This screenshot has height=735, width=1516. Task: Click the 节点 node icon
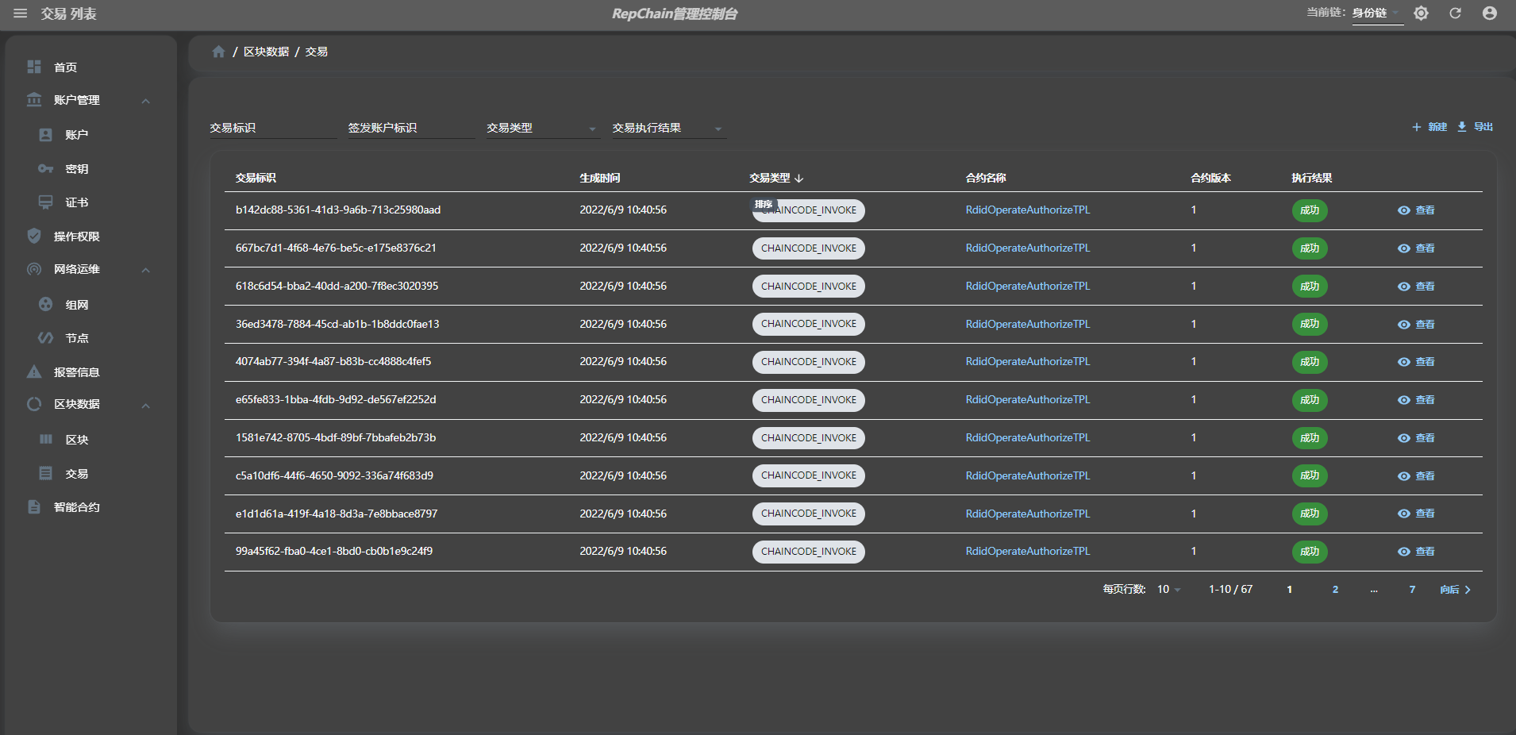46,338
